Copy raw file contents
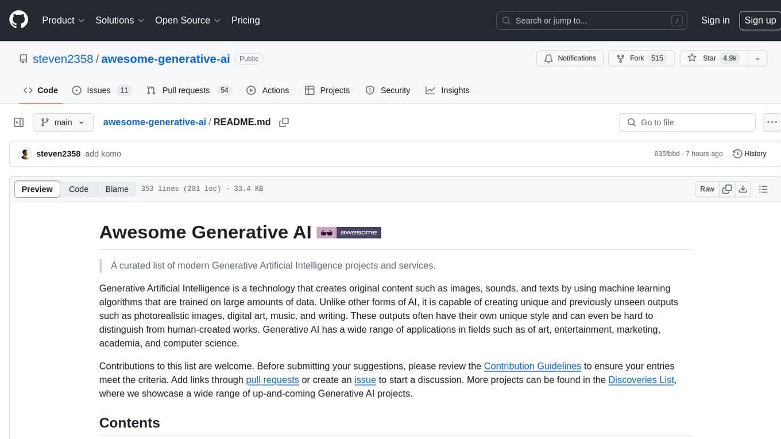The width and height of the screenshot is (781, 439). tap(727, 189)
